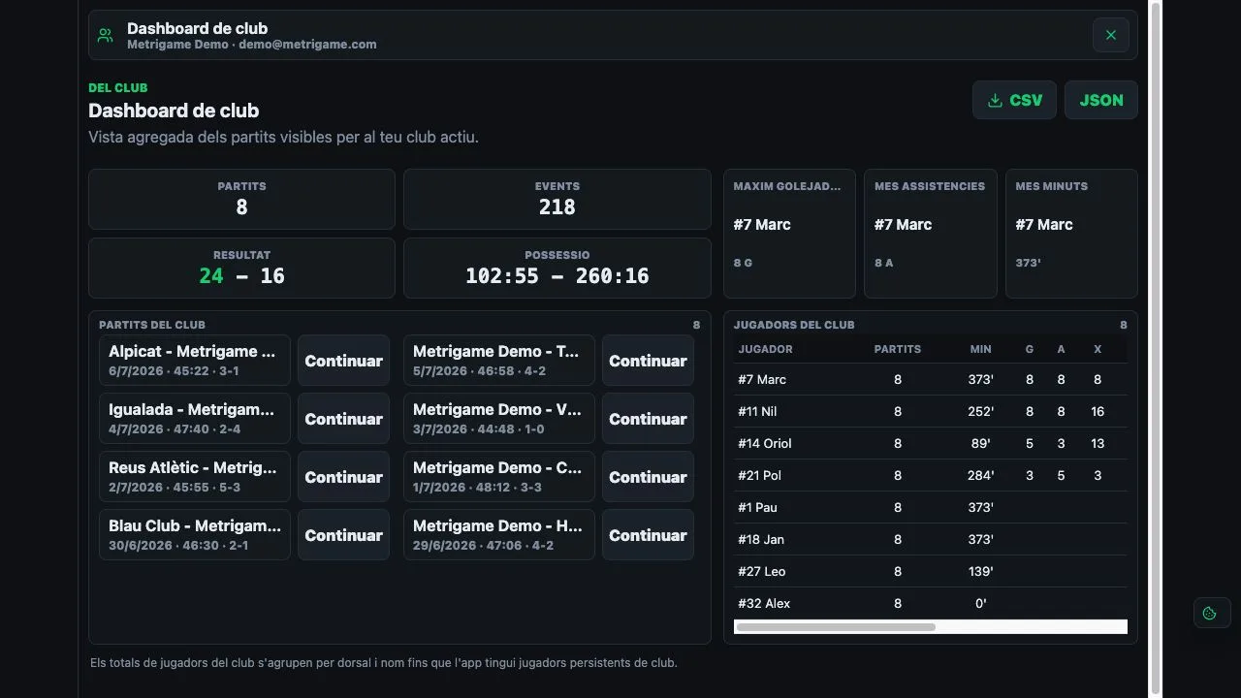Click the cookie preferences icon
This screenshot has height=698, width=1241.
point(1211,613)
